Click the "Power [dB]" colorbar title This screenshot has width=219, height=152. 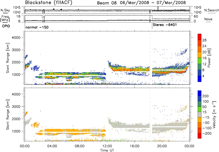[x=209, y=58]
